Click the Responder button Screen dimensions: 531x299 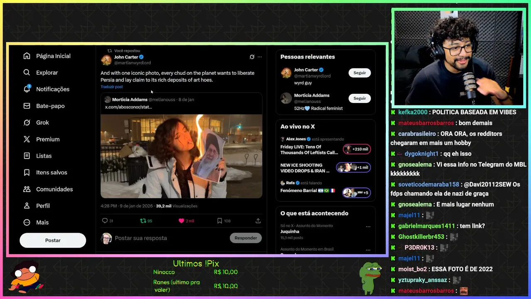(246, 238)
